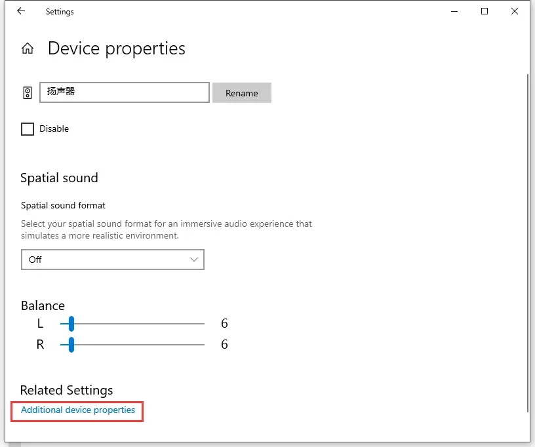Open Additional device properties link
535x447 pixels.
pos(78,410)
